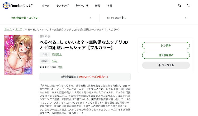Image resolution: width=198 pixels, height=116 pixels.
Task: Click the 試し読み button
Action: point(166,46)
